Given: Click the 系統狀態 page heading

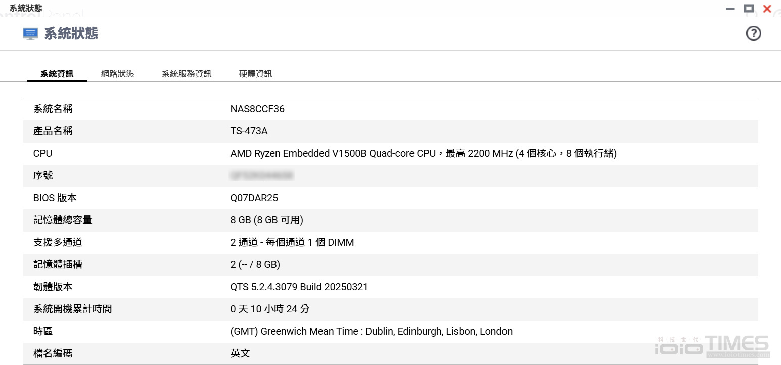Looking at the screenshot, I should click(x=71, y=34).
